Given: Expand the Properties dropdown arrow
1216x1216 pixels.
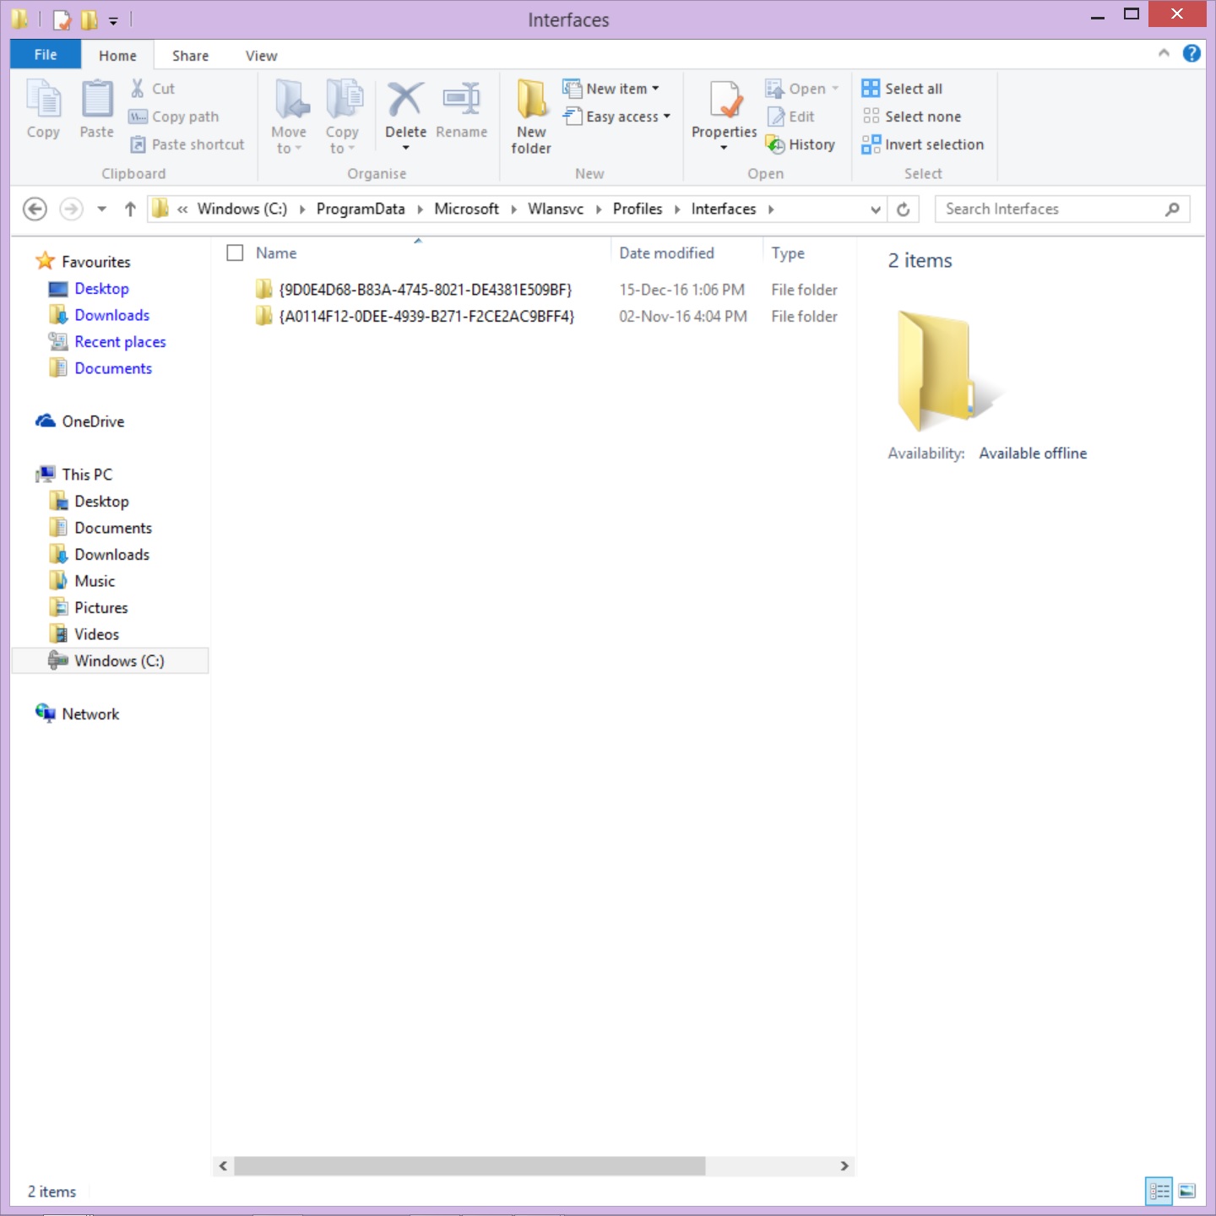Looking at the screenshot, I should [x=724, y=149].
